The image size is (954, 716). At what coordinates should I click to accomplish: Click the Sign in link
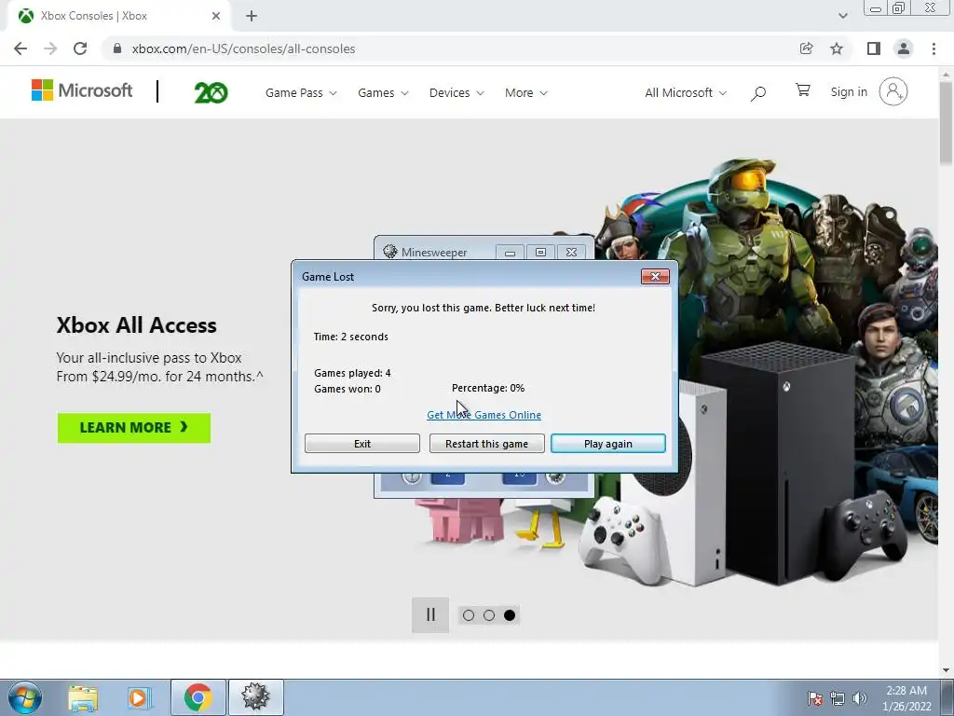[849, 92]
